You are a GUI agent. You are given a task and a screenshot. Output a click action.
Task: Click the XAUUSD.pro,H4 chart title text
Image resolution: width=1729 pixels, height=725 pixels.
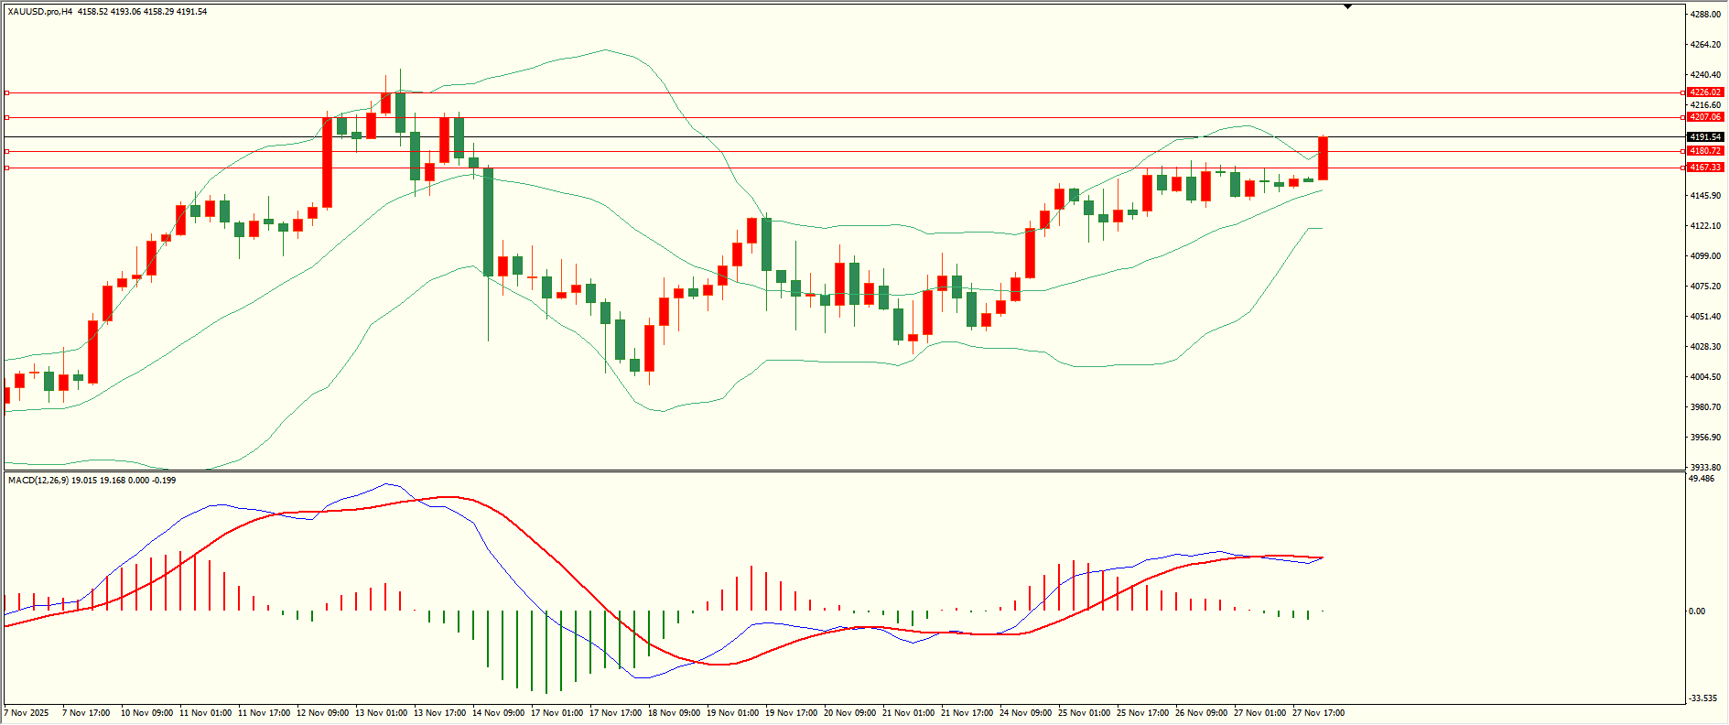point(40,12)
